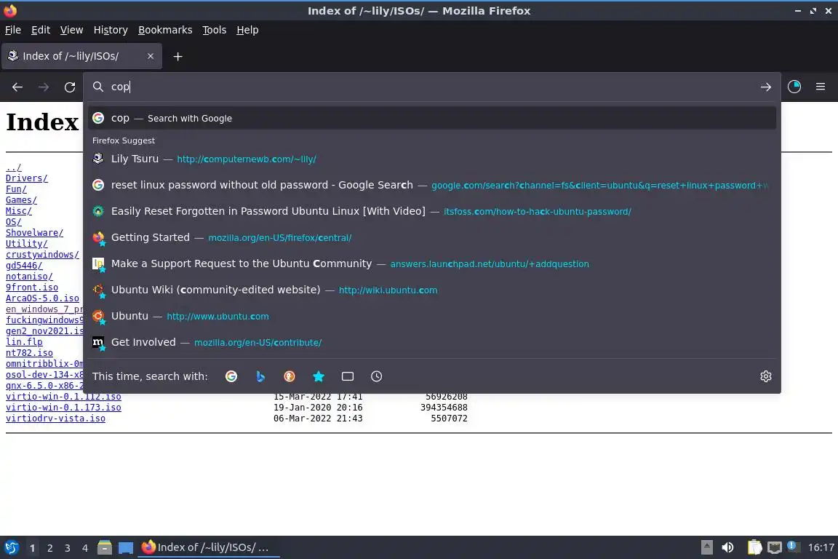The width and height of the screenshot is (838, 559).
Task: Open a new tab with the plus button
Action: [x=178, y=56]
